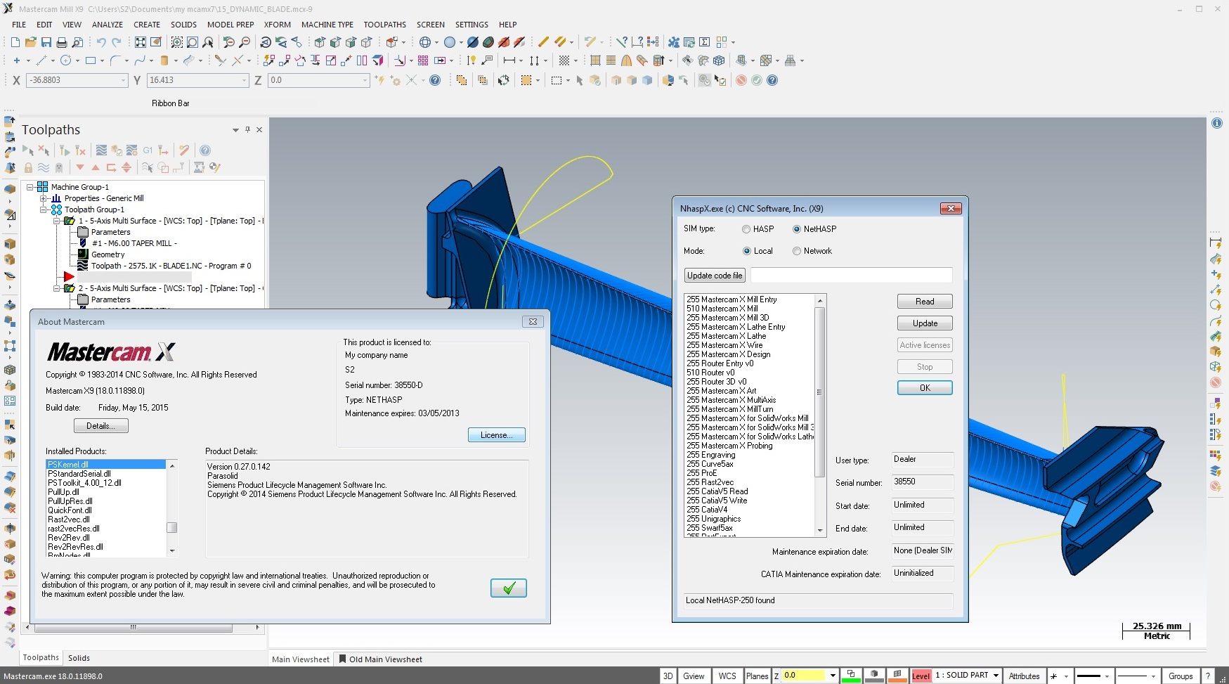The width and height of the screenshot is (1229, 684).
Task: Backplot selected operations (waves icon)
Action: 101,150
